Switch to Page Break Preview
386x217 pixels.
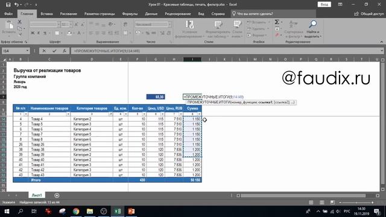point(332,203)
